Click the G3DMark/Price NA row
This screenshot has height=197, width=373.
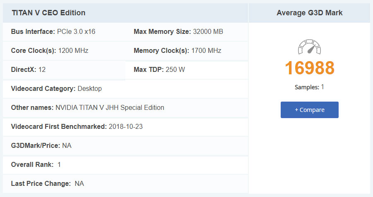pyautogui.click(x=41, y=145)
